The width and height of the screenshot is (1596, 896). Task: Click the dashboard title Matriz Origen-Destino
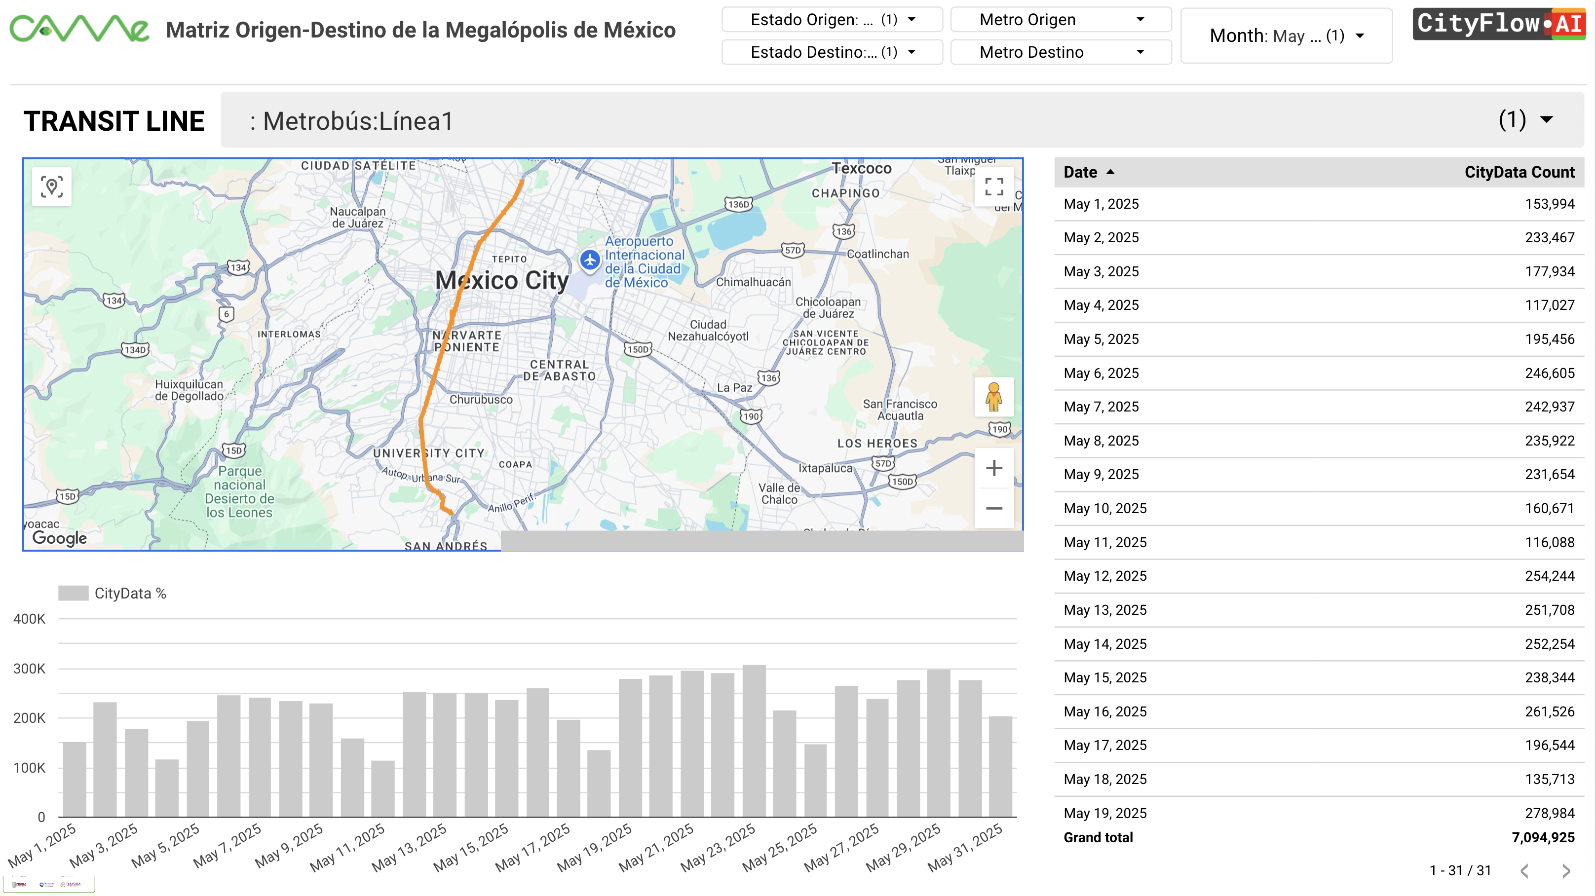tap(420, 30)
